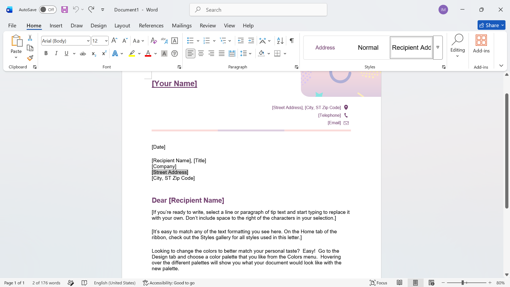Switch to Web Layout view icon

tap(431, 283)
